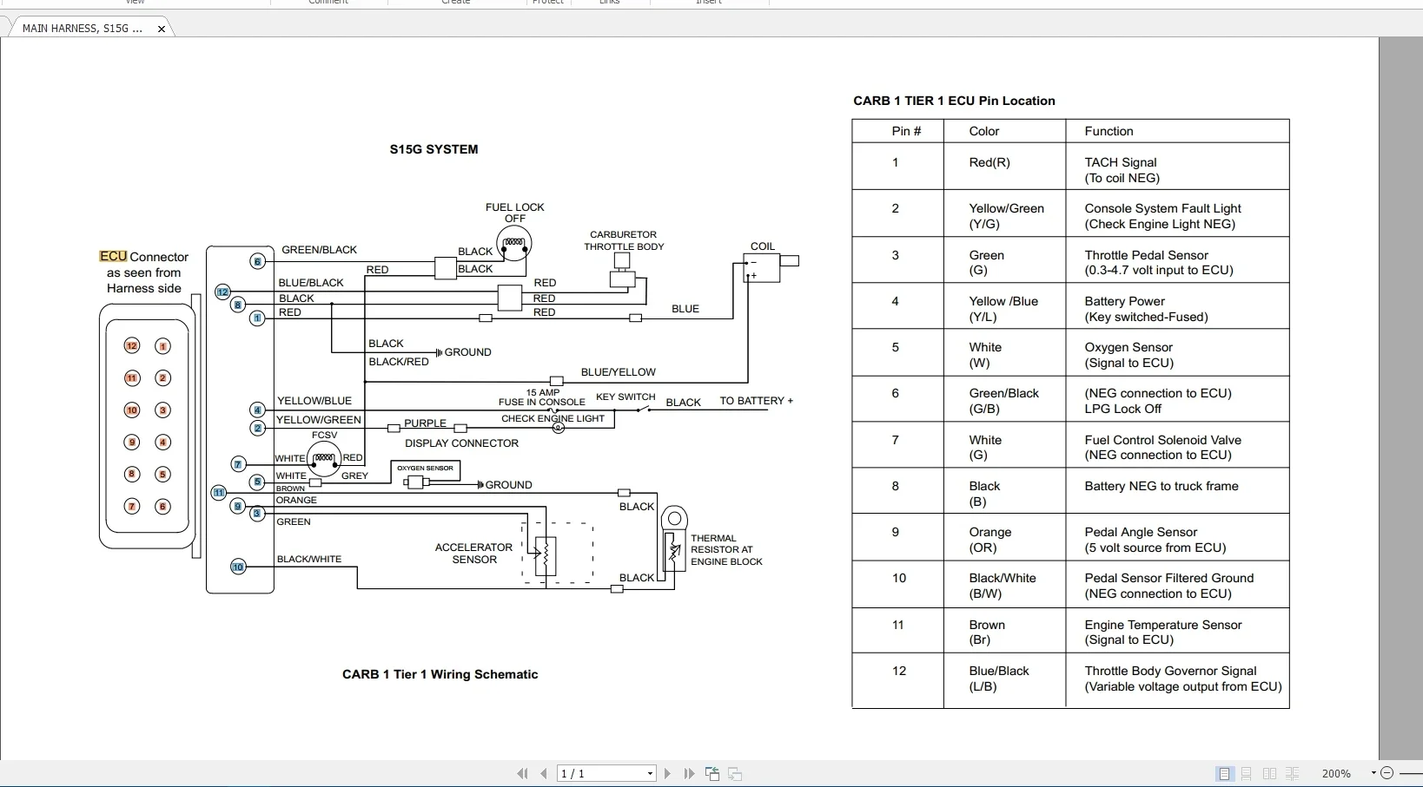Toggle facing pages view

point(1269,774)
